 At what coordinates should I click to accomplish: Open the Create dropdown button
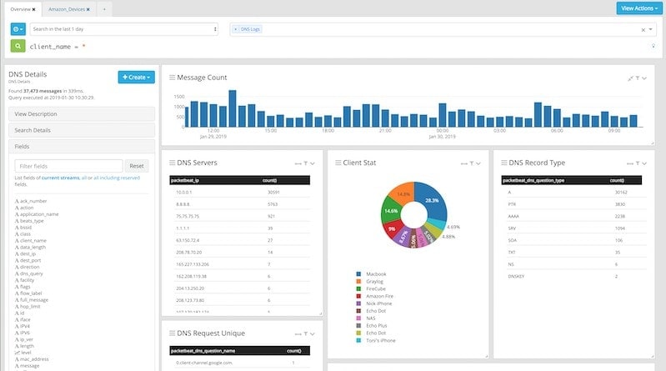137,77
